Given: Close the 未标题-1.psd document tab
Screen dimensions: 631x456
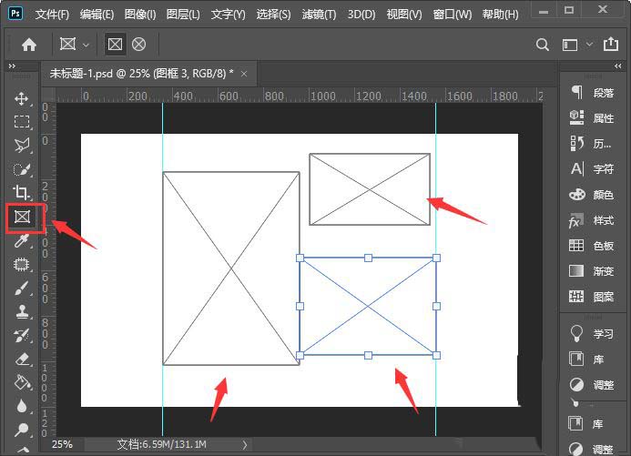Looking at the screenshot, I should [x=244, y=74].
